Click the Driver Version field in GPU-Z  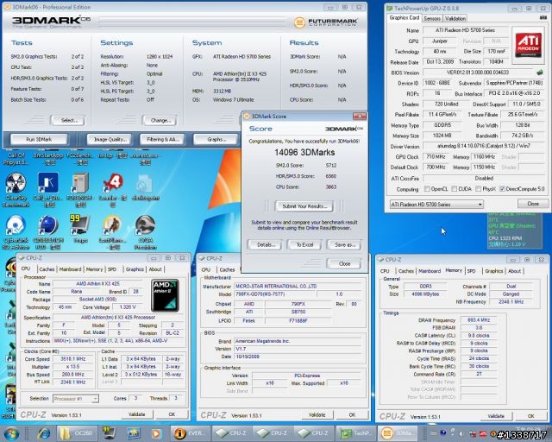[x=483, y=146]
